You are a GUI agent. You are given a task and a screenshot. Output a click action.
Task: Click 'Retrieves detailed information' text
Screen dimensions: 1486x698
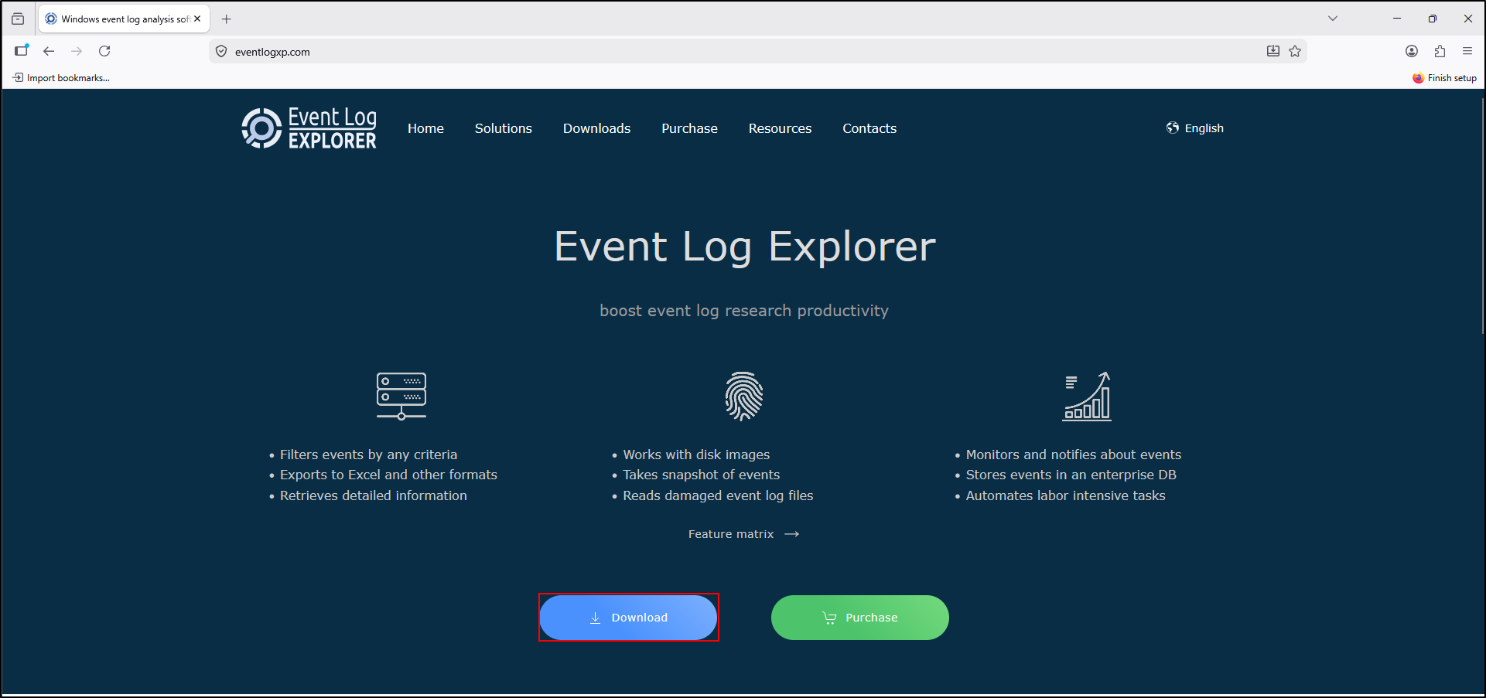pos(374,495)
